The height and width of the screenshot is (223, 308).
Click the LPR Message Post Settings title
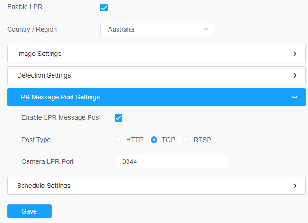(58, 97)
